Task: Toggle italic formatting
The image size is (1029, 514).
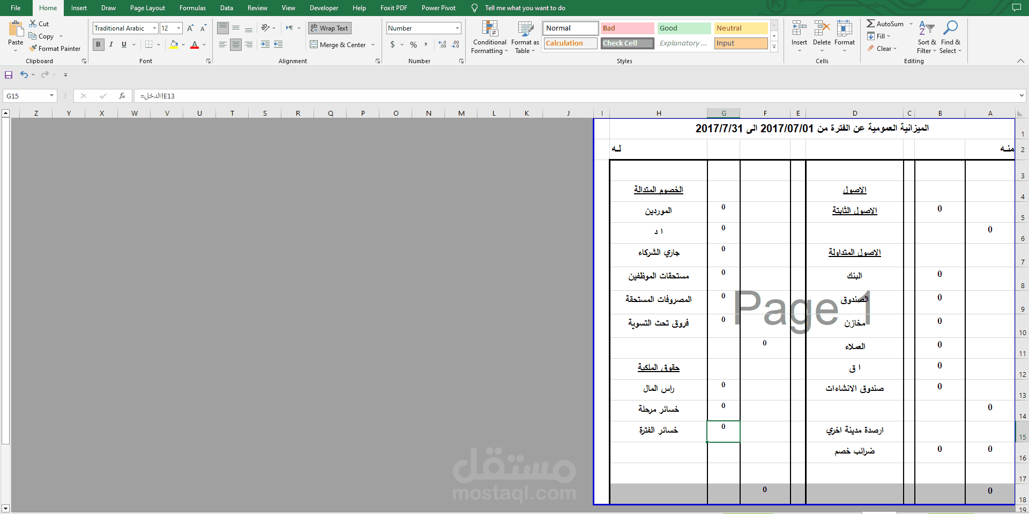Action: click(x=111, y=44)
